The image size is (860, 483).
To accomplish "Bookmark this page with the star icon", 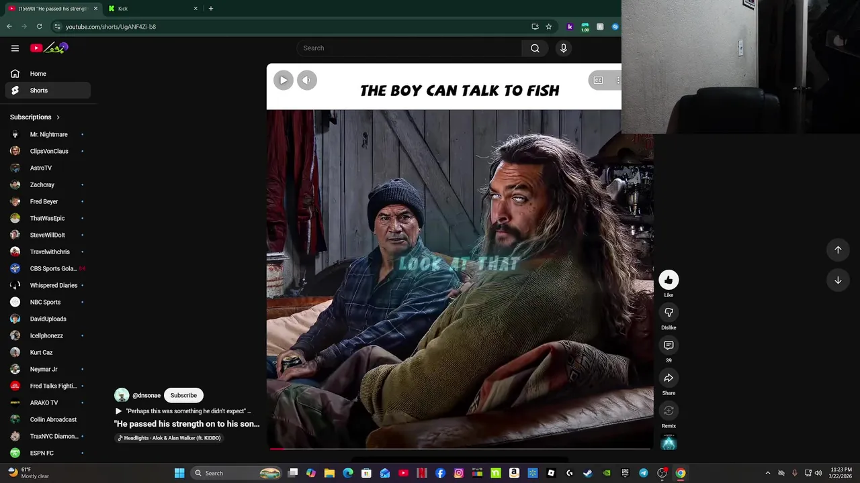I will [x=549, y=27].
